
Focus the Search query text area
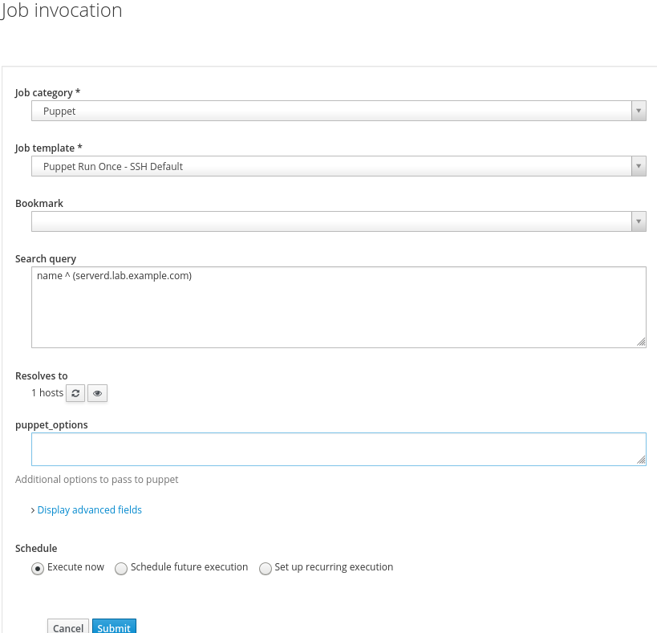[x=337, y=307]
